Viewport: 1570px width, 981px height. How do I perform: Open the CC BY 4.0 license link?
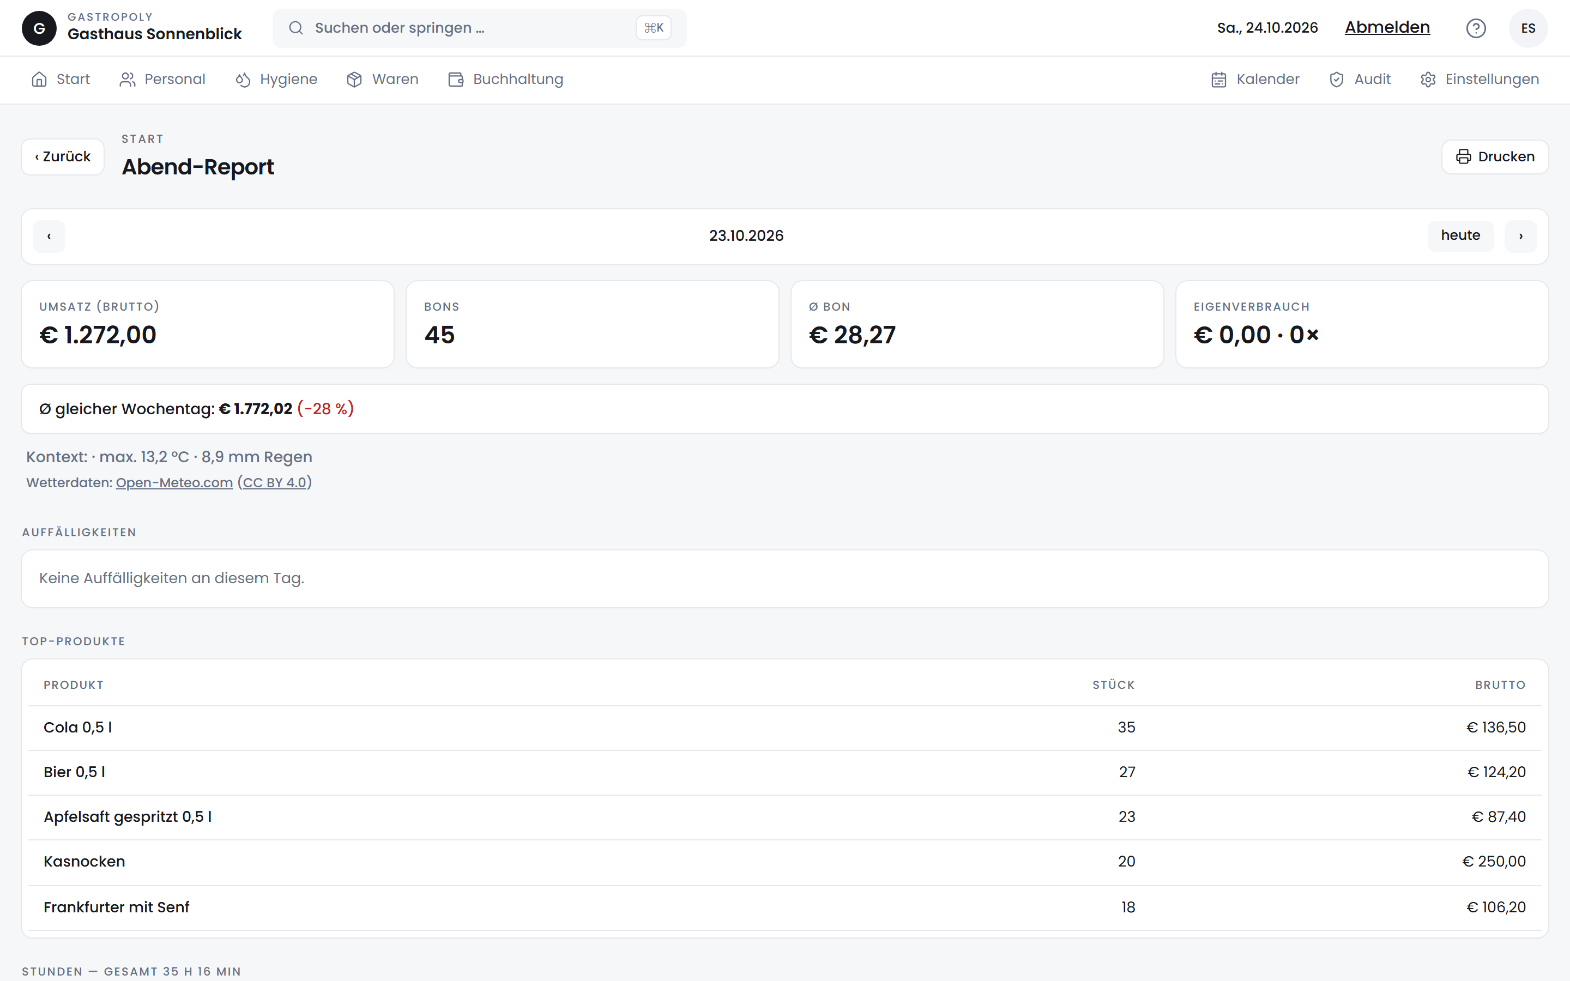click(274, 483)
